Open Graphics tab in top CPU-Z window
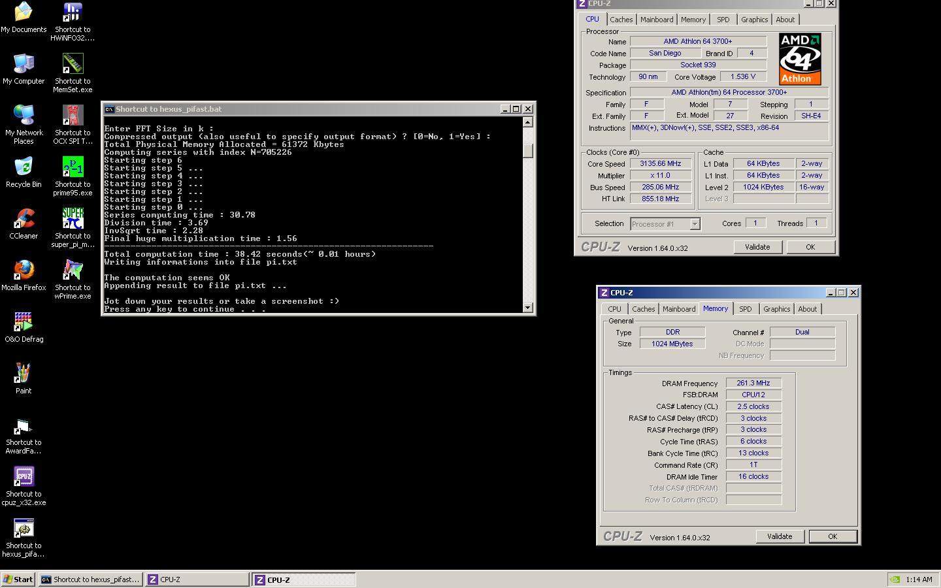The width and height of the screenshot is (941, 588). point(754,20)
